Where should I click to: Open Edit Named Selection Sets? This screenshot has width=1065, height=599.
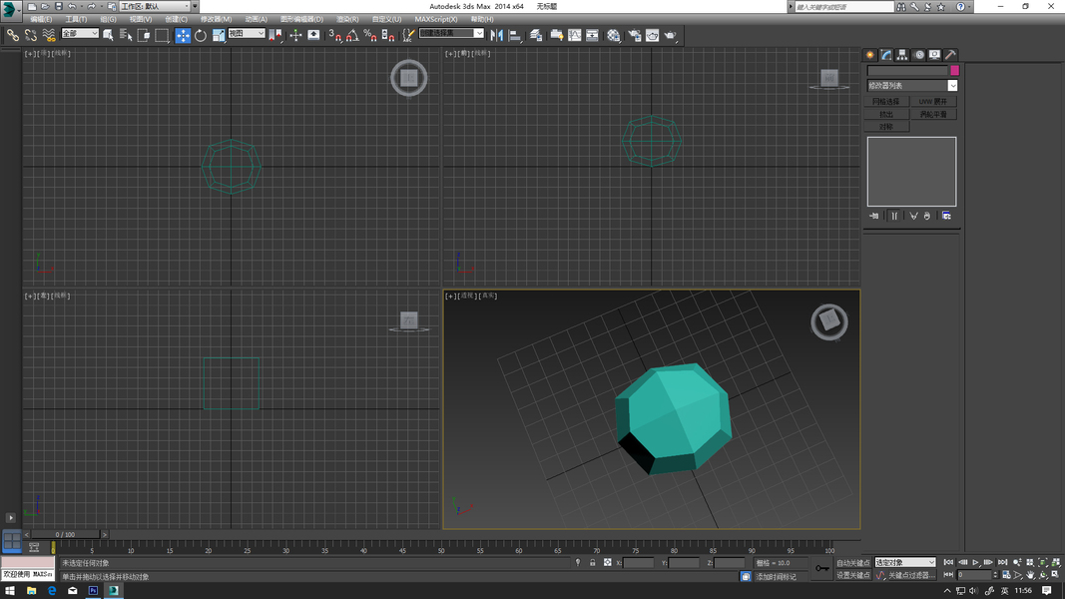click(x=408, y=35)
